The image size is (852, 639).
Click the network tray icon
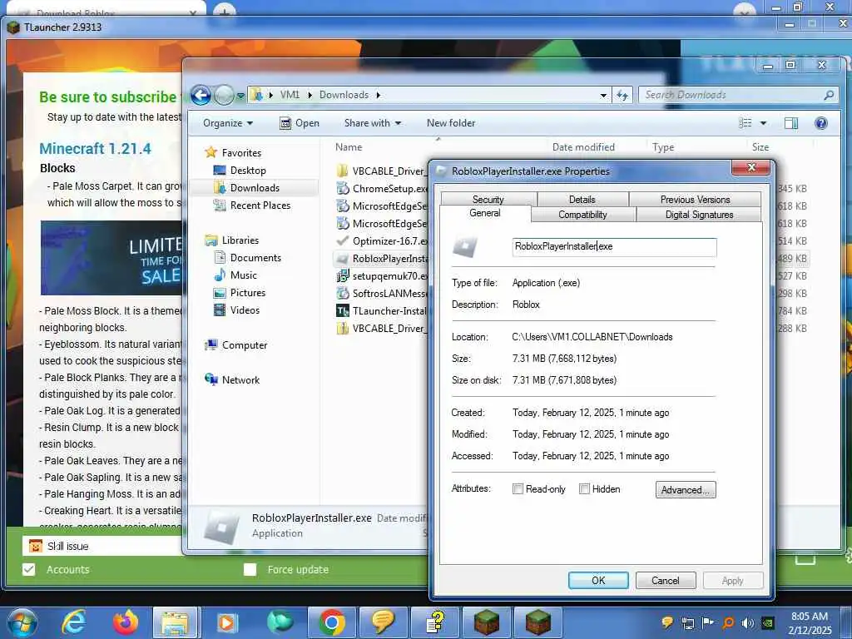pyautogui.click(x=688, y=623)
